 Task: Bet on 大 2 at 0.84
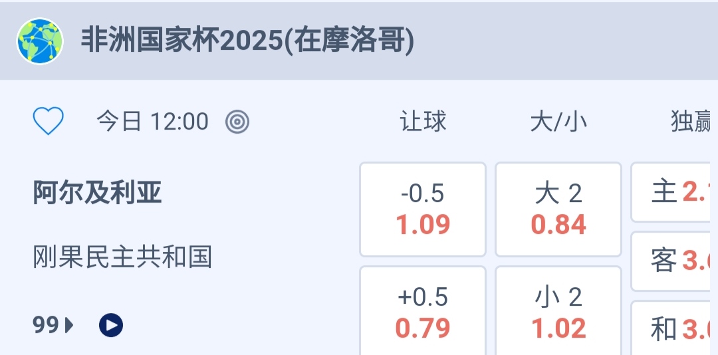coord(558,209)
